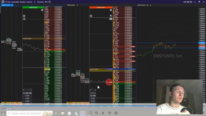Screen dimensions: 206x116
Task: Open Task View on the taskbar
Action: tap(56, 113)
